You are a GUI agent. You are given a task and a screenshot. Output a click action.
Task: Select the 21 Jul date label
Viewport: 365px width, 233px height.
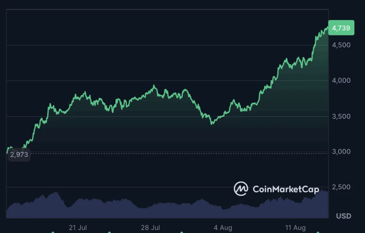pos(78,227)
